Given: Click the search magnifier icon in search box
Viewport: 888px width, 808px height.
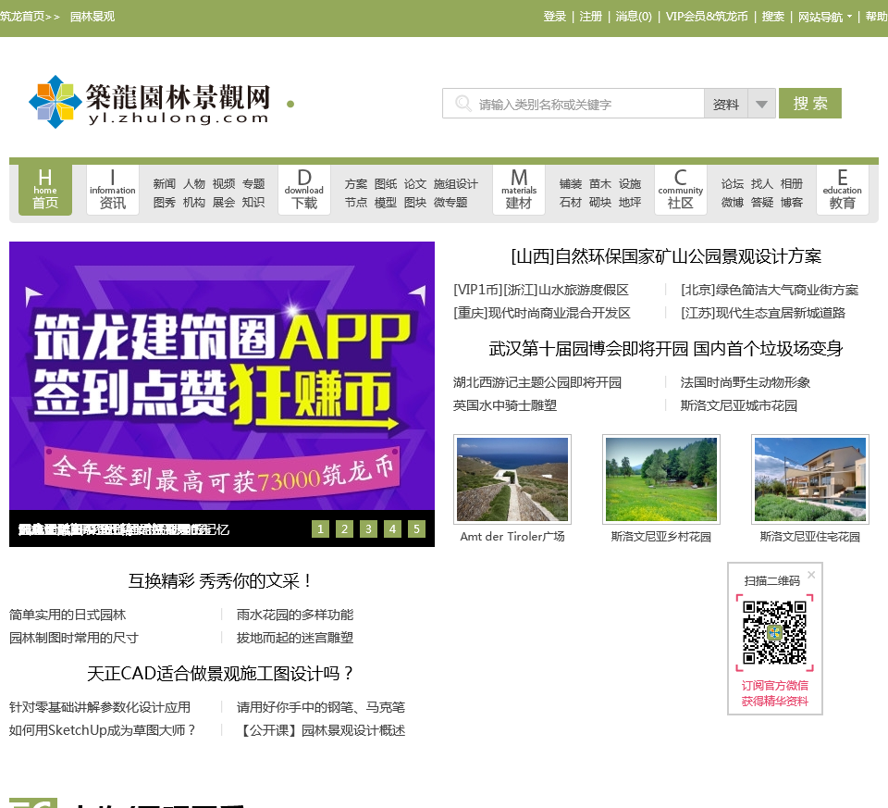Looking at the screenshot, I should click(x=463, y=103).
